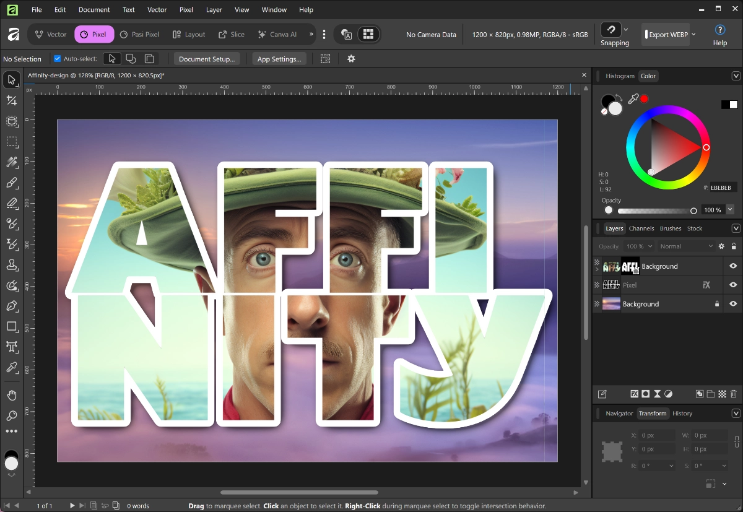The width and height of the screenshot is (743, 512).
Task: Pick the Pen tool in left toolbar
Action: pyautogui.click(x=12, y=306)
